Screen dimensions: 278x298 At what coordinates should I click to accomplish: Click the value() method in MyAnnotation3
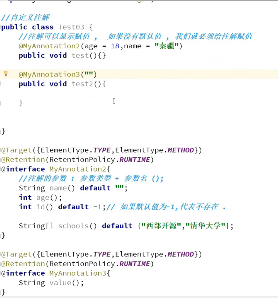(x=60, y=283)
